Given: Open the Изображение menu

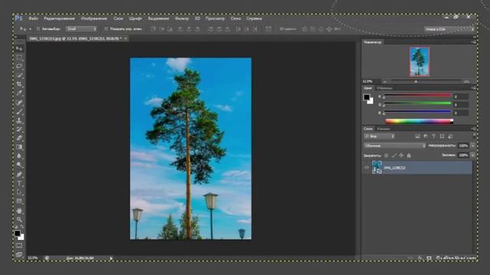Looking at the screenshot, I should coord(93,18).
